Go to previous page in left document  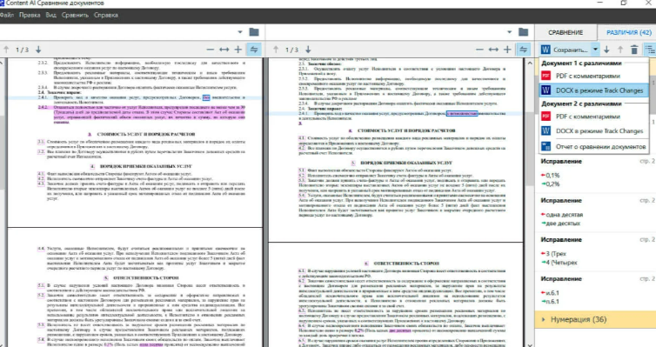coord(6,50)
